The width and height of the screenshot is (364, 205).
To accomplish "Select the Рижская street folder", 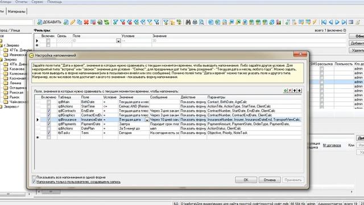I will tap(13, 92).
